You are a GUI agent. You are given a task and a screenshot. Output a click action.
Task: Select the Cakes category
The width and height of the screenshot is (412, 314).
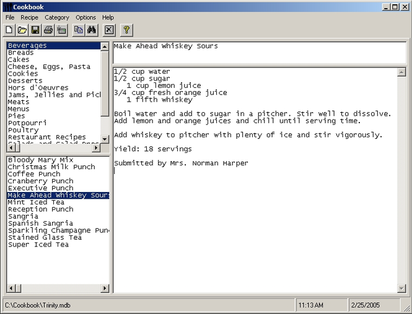tap(54, 59)
